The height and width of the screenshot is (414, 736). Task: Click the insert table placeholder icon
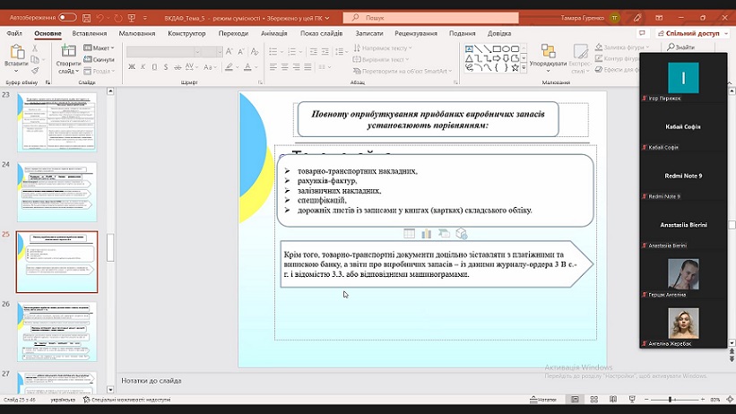pyautogui.click(x=410, y=234)
